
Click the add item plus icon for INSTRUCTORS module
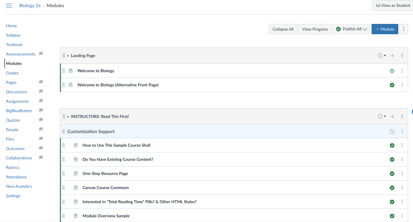[x=392, y=117]
